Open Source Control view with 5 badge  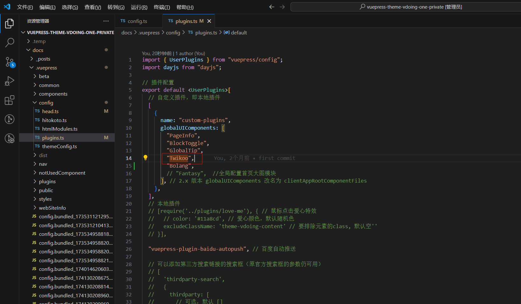pyautogui.click(x=10, y=62)
